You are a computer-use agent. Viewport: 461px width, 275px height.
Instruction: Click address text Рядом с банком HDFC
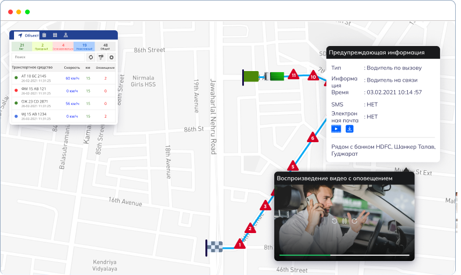click(x=383, y=150)
